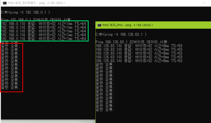Open the cmd icon menu of DNS window
The image size is (211, 123).
pyautogui.click(x=99, y=25)
